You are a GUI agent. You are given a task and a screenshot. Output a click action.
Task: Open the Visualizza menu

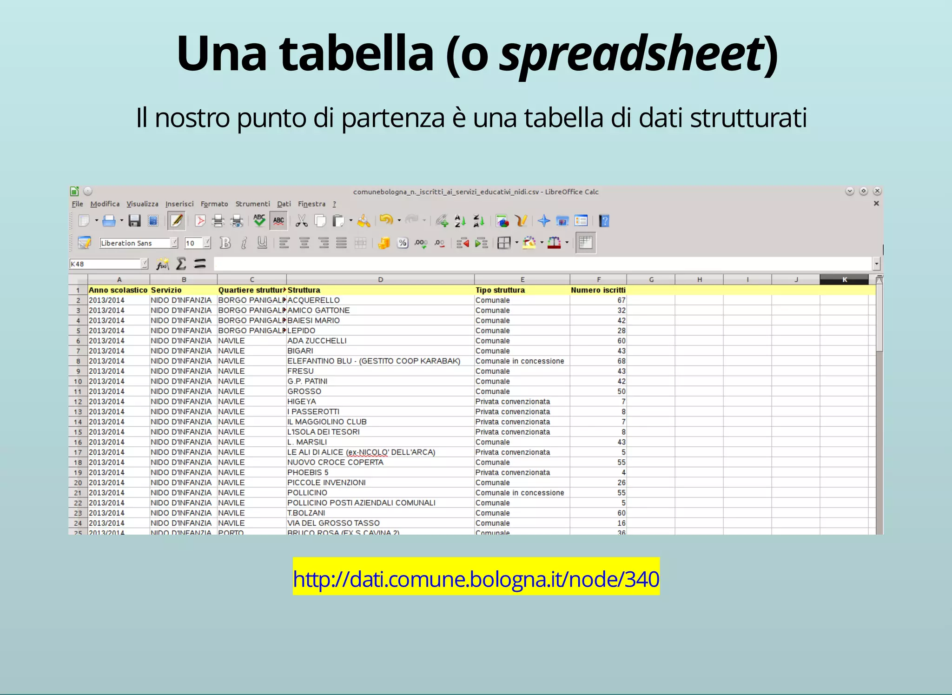[x=143, y=204]
